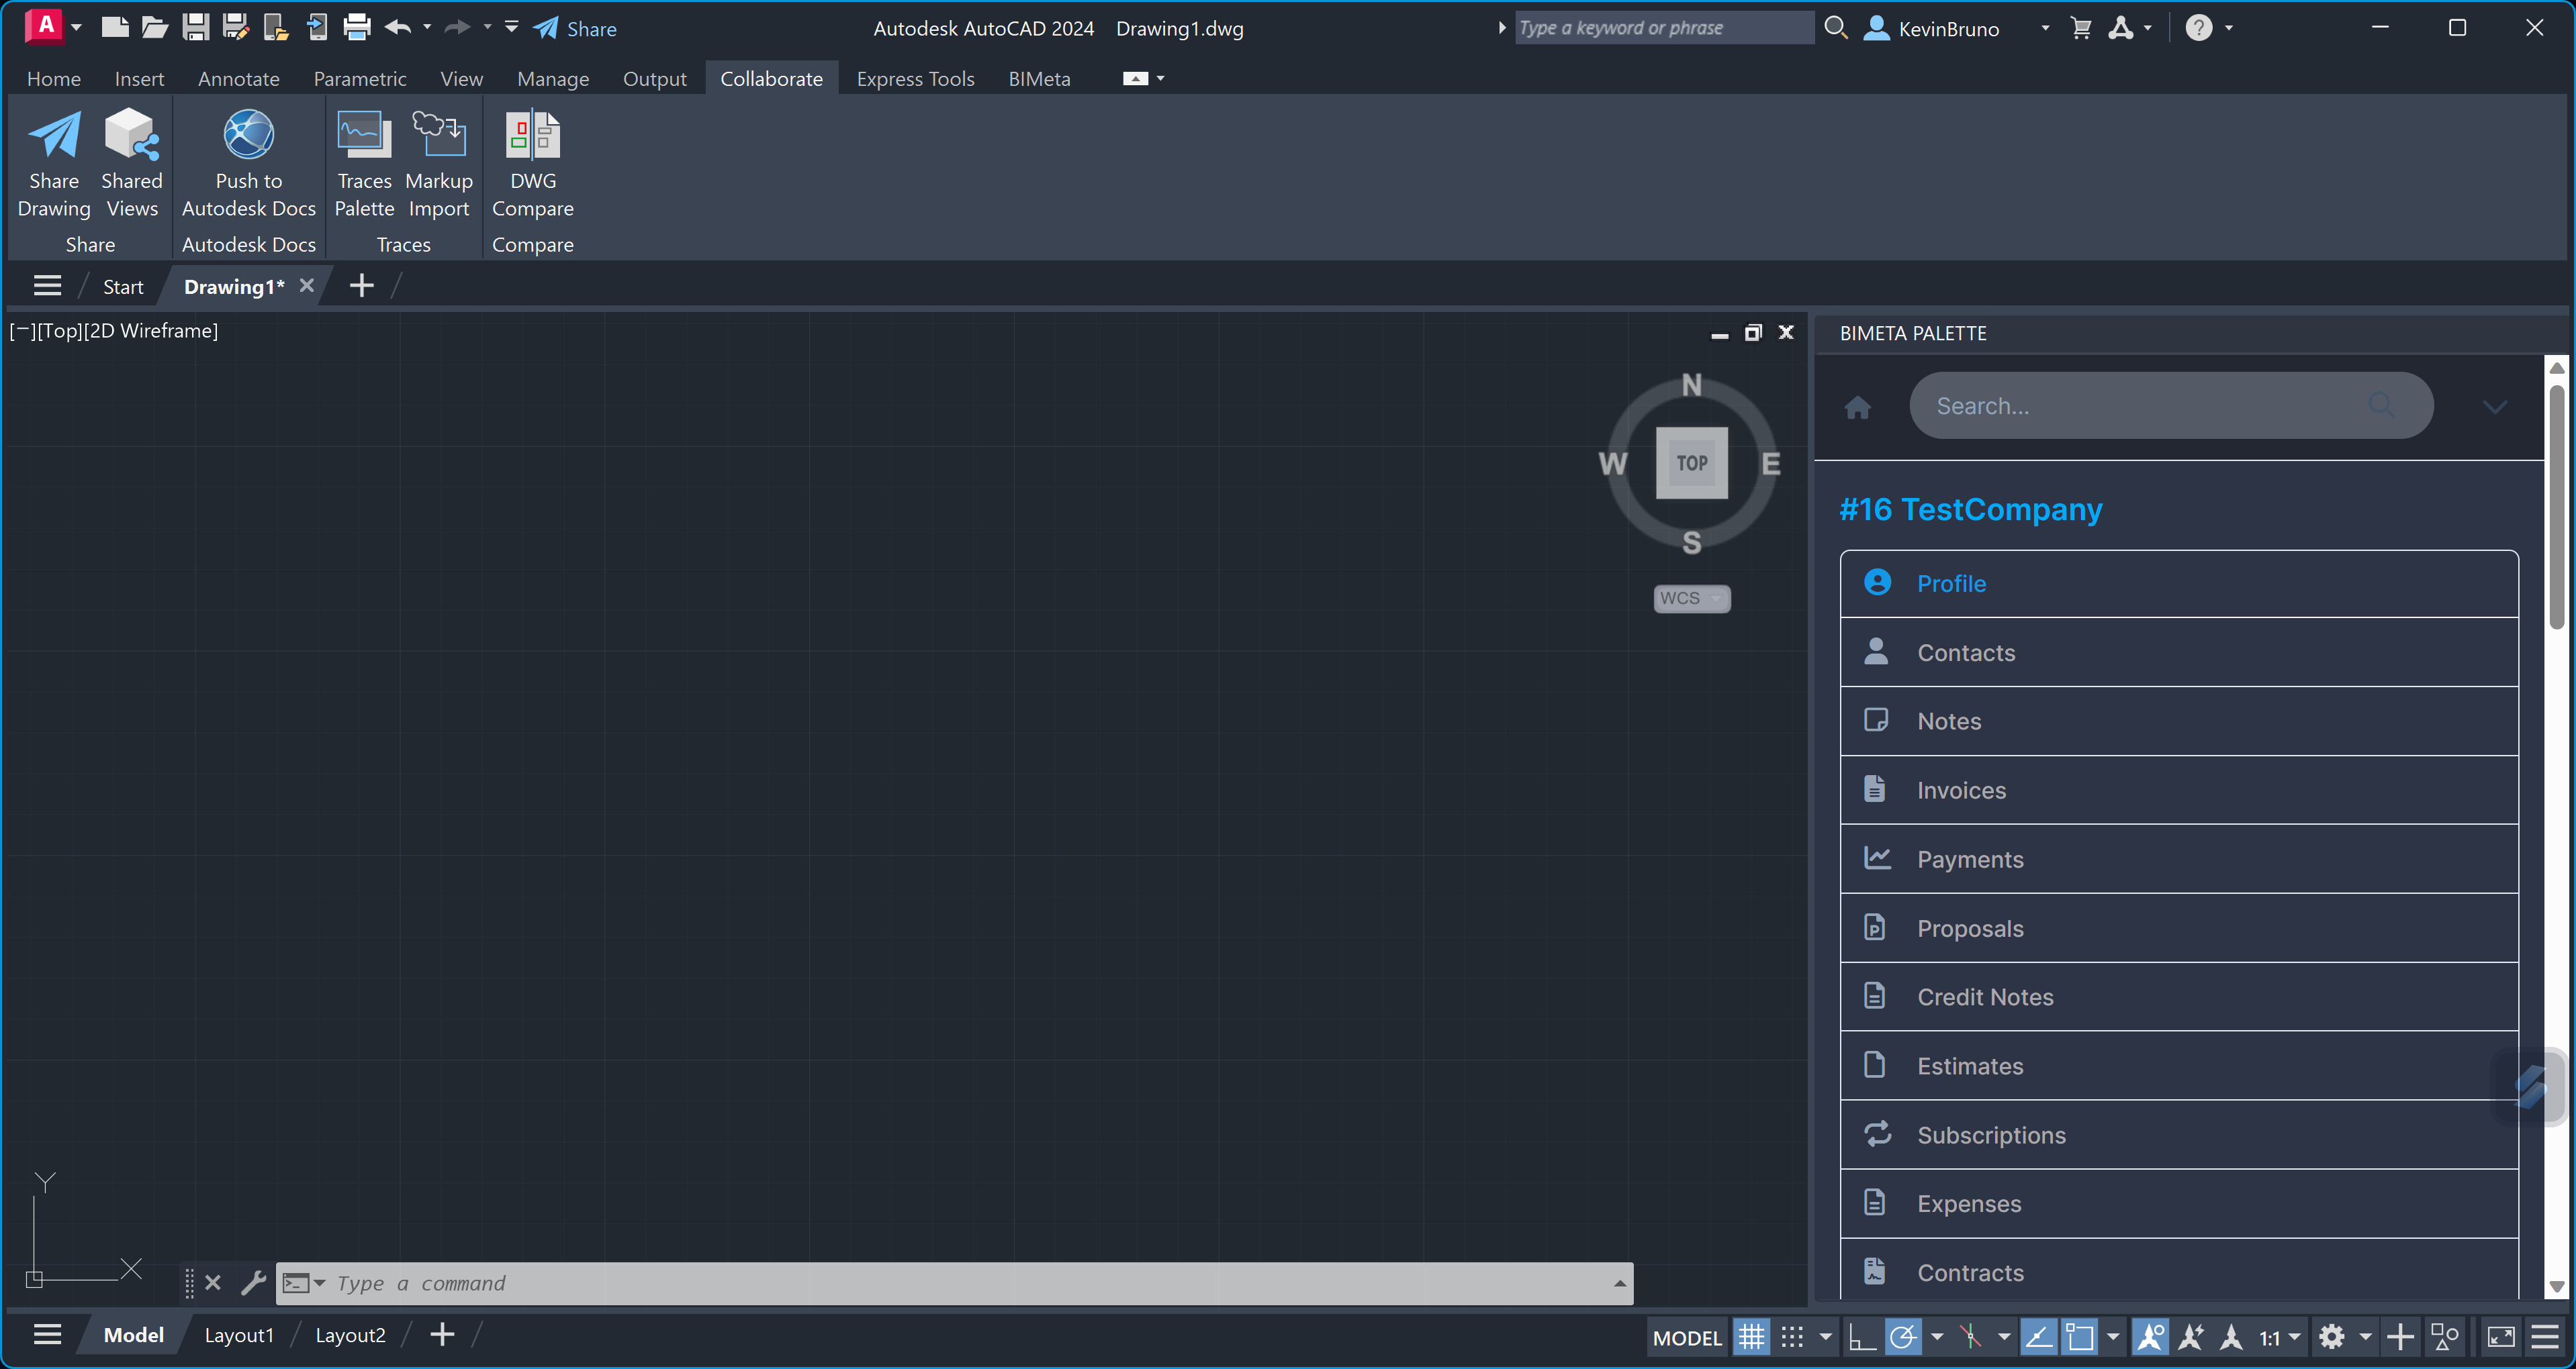Toggle Snap mode in the status bar
The width and height of the screenshot is (2576, 1369).
coord(1792,1336)
